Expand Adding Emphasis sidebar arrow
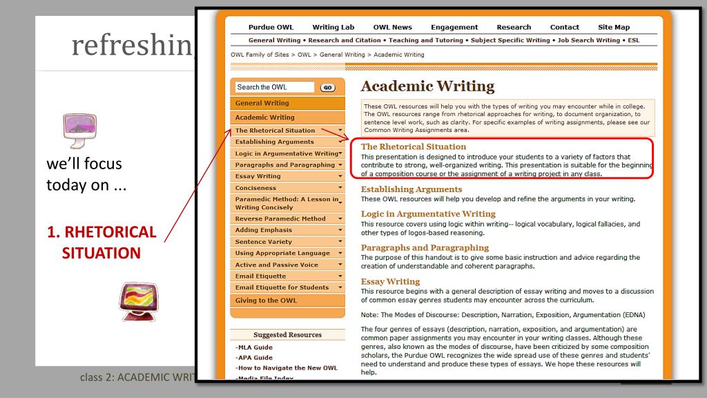Screen dimensions: 707x398 coord(340,229)
